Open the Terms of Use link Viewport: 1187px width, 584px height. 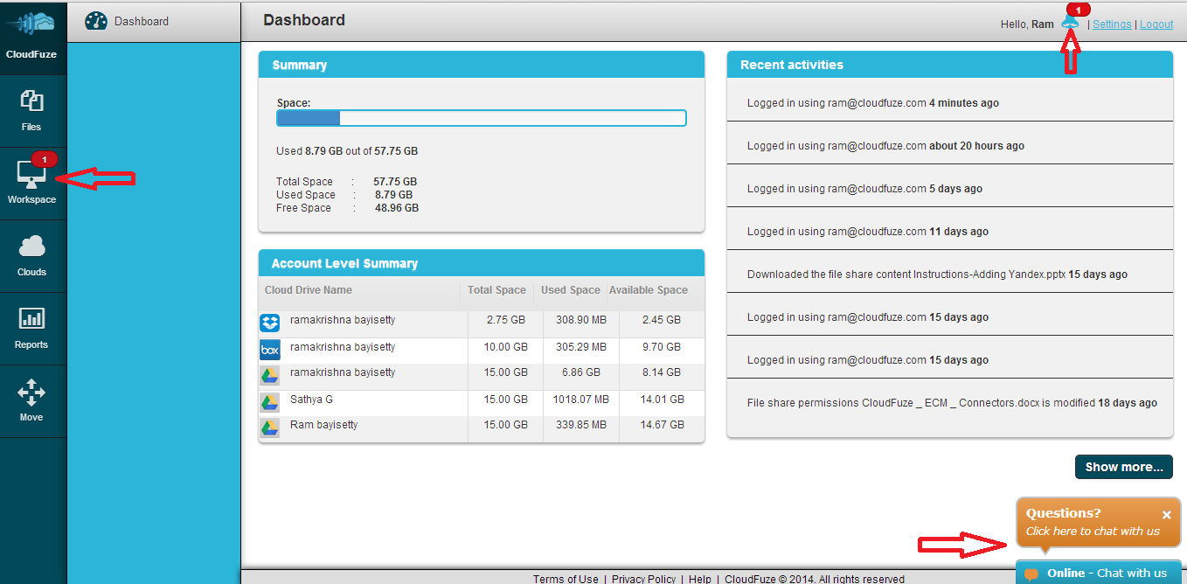click(x=566, y=579)
